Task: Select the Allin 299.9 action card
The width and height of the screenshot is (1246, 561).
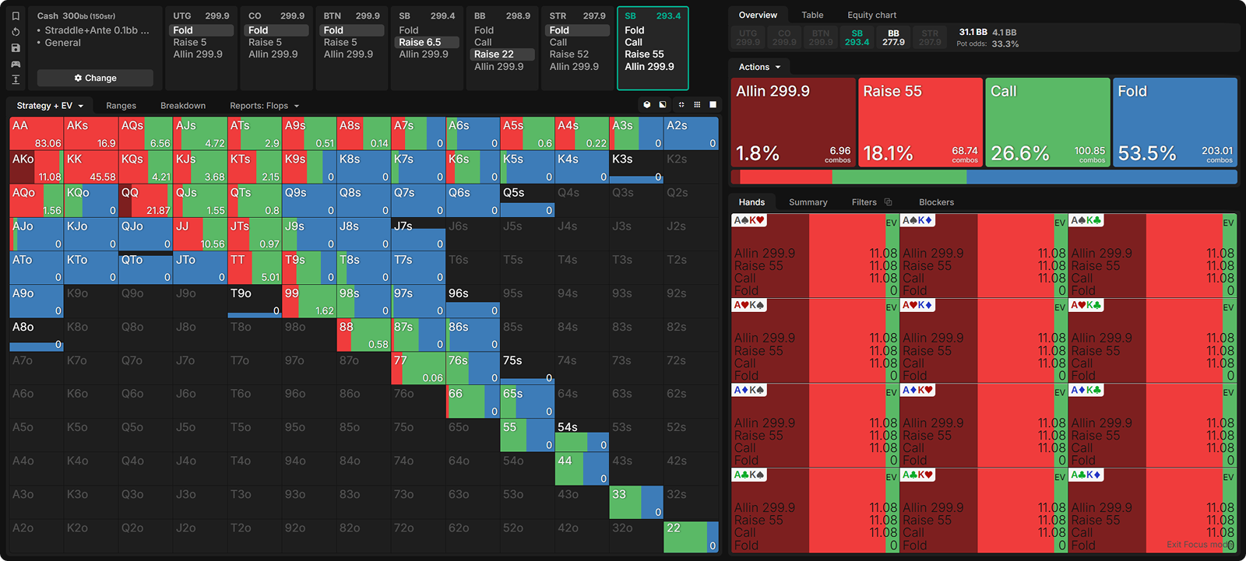Action: tap(793, 122)
